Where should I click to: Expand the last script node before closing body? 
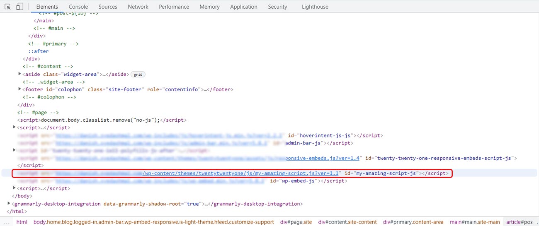coord(15,188)
